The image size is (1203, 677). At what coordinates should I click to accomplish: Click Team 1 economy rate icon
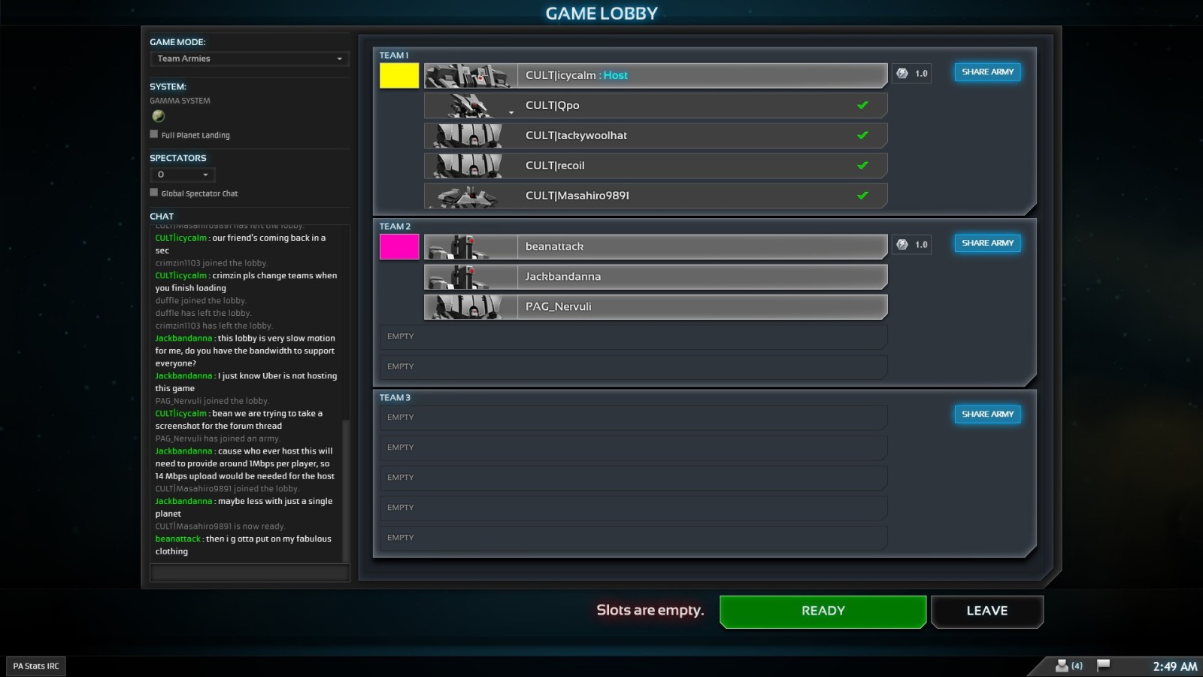(x=902, y=74)
